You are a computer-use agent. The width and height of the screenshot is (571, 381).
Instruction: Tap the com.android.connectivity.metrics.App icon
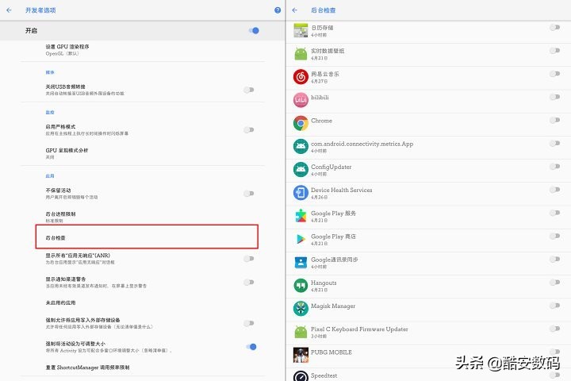click(301, 147)
